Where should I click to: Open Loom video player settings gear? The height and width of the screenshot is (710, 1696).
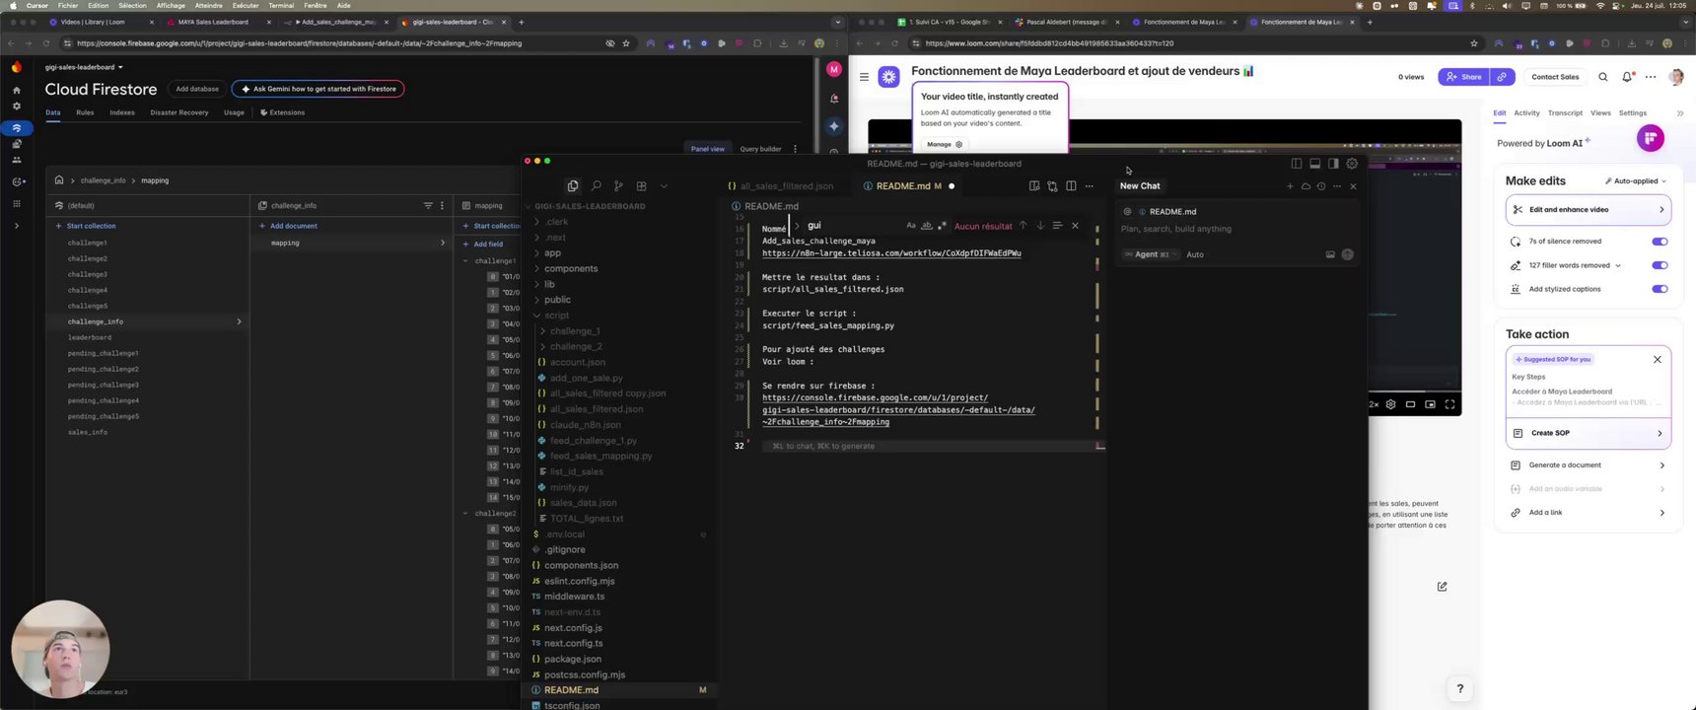click(1390, 404)
